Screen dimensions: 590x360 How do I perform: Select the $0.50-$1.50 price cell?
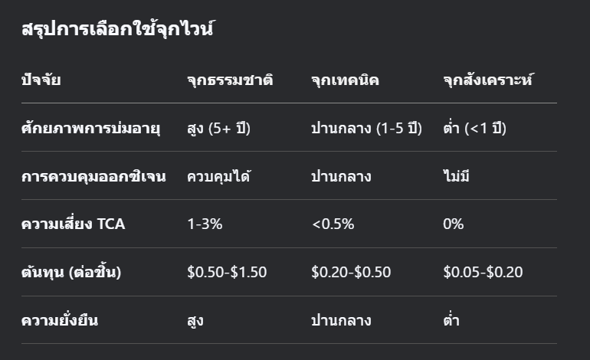point(227,272)
